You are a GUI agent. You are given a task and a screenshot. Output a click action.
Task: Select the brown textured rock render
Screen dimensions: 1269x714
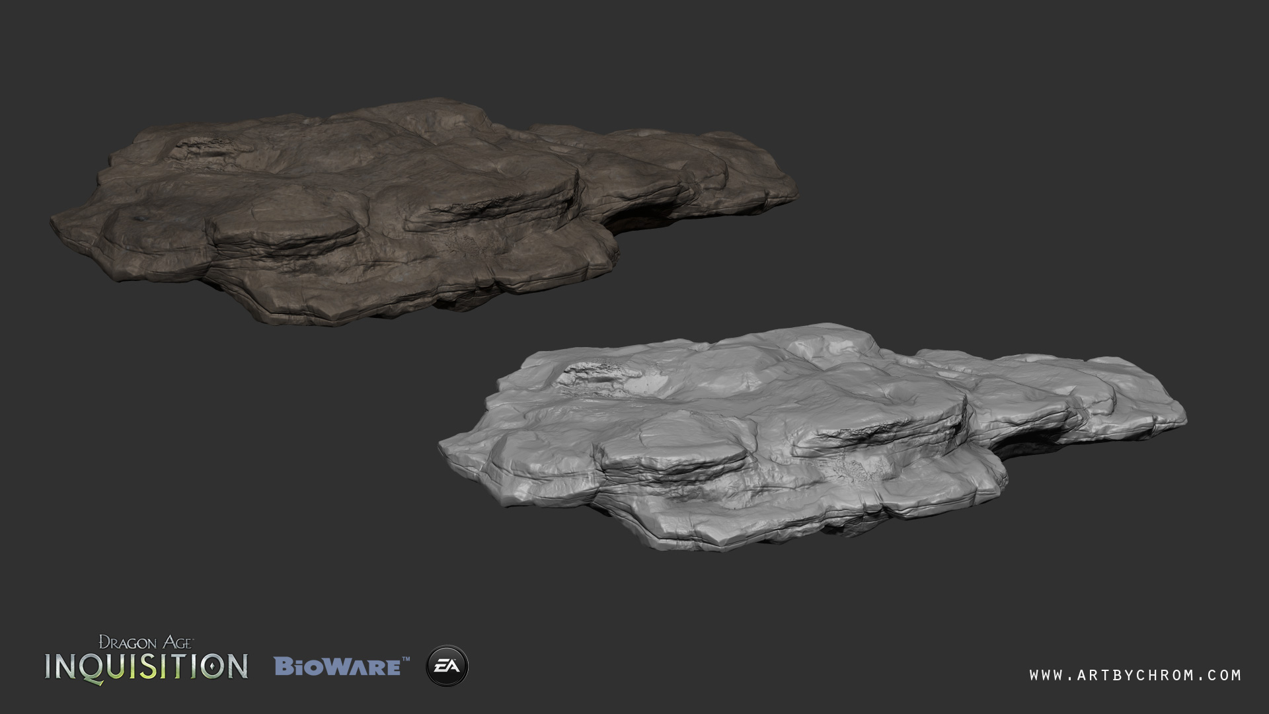click(423, 212)
